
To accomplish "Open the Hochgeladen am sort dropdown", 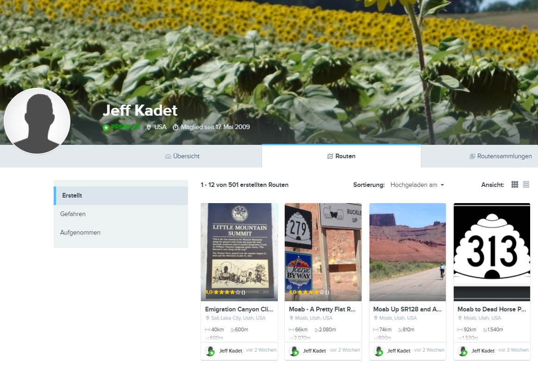I will (417, 185).
